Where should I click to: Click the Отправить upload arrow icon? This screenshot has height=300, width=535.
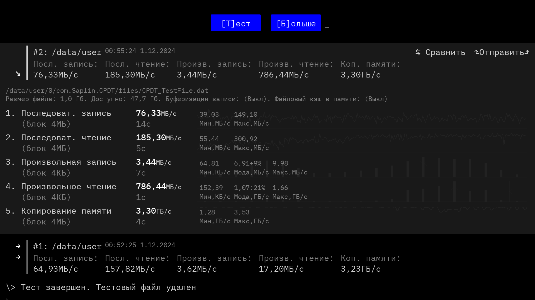point(476,52)
